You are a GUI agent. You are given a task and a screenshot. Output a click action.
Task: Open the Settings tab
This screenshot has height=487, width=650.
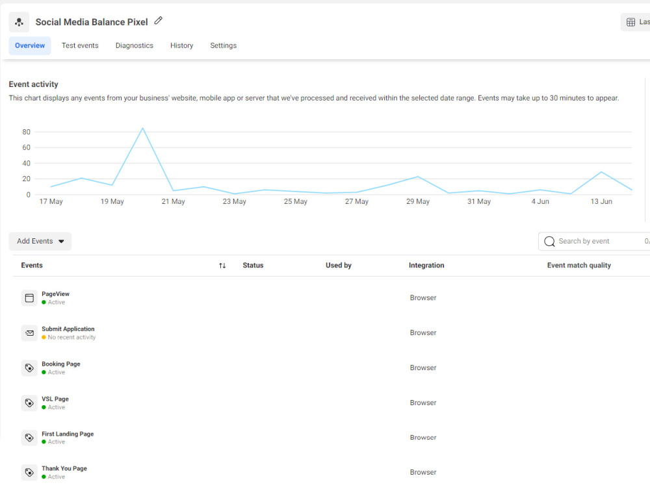(224, 45)
